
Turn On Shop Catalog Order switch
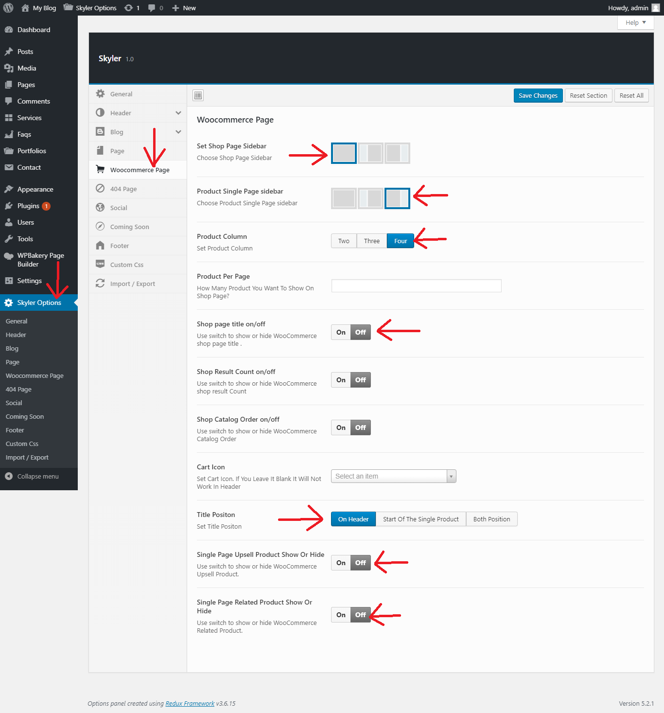click(x=341, y=428)
